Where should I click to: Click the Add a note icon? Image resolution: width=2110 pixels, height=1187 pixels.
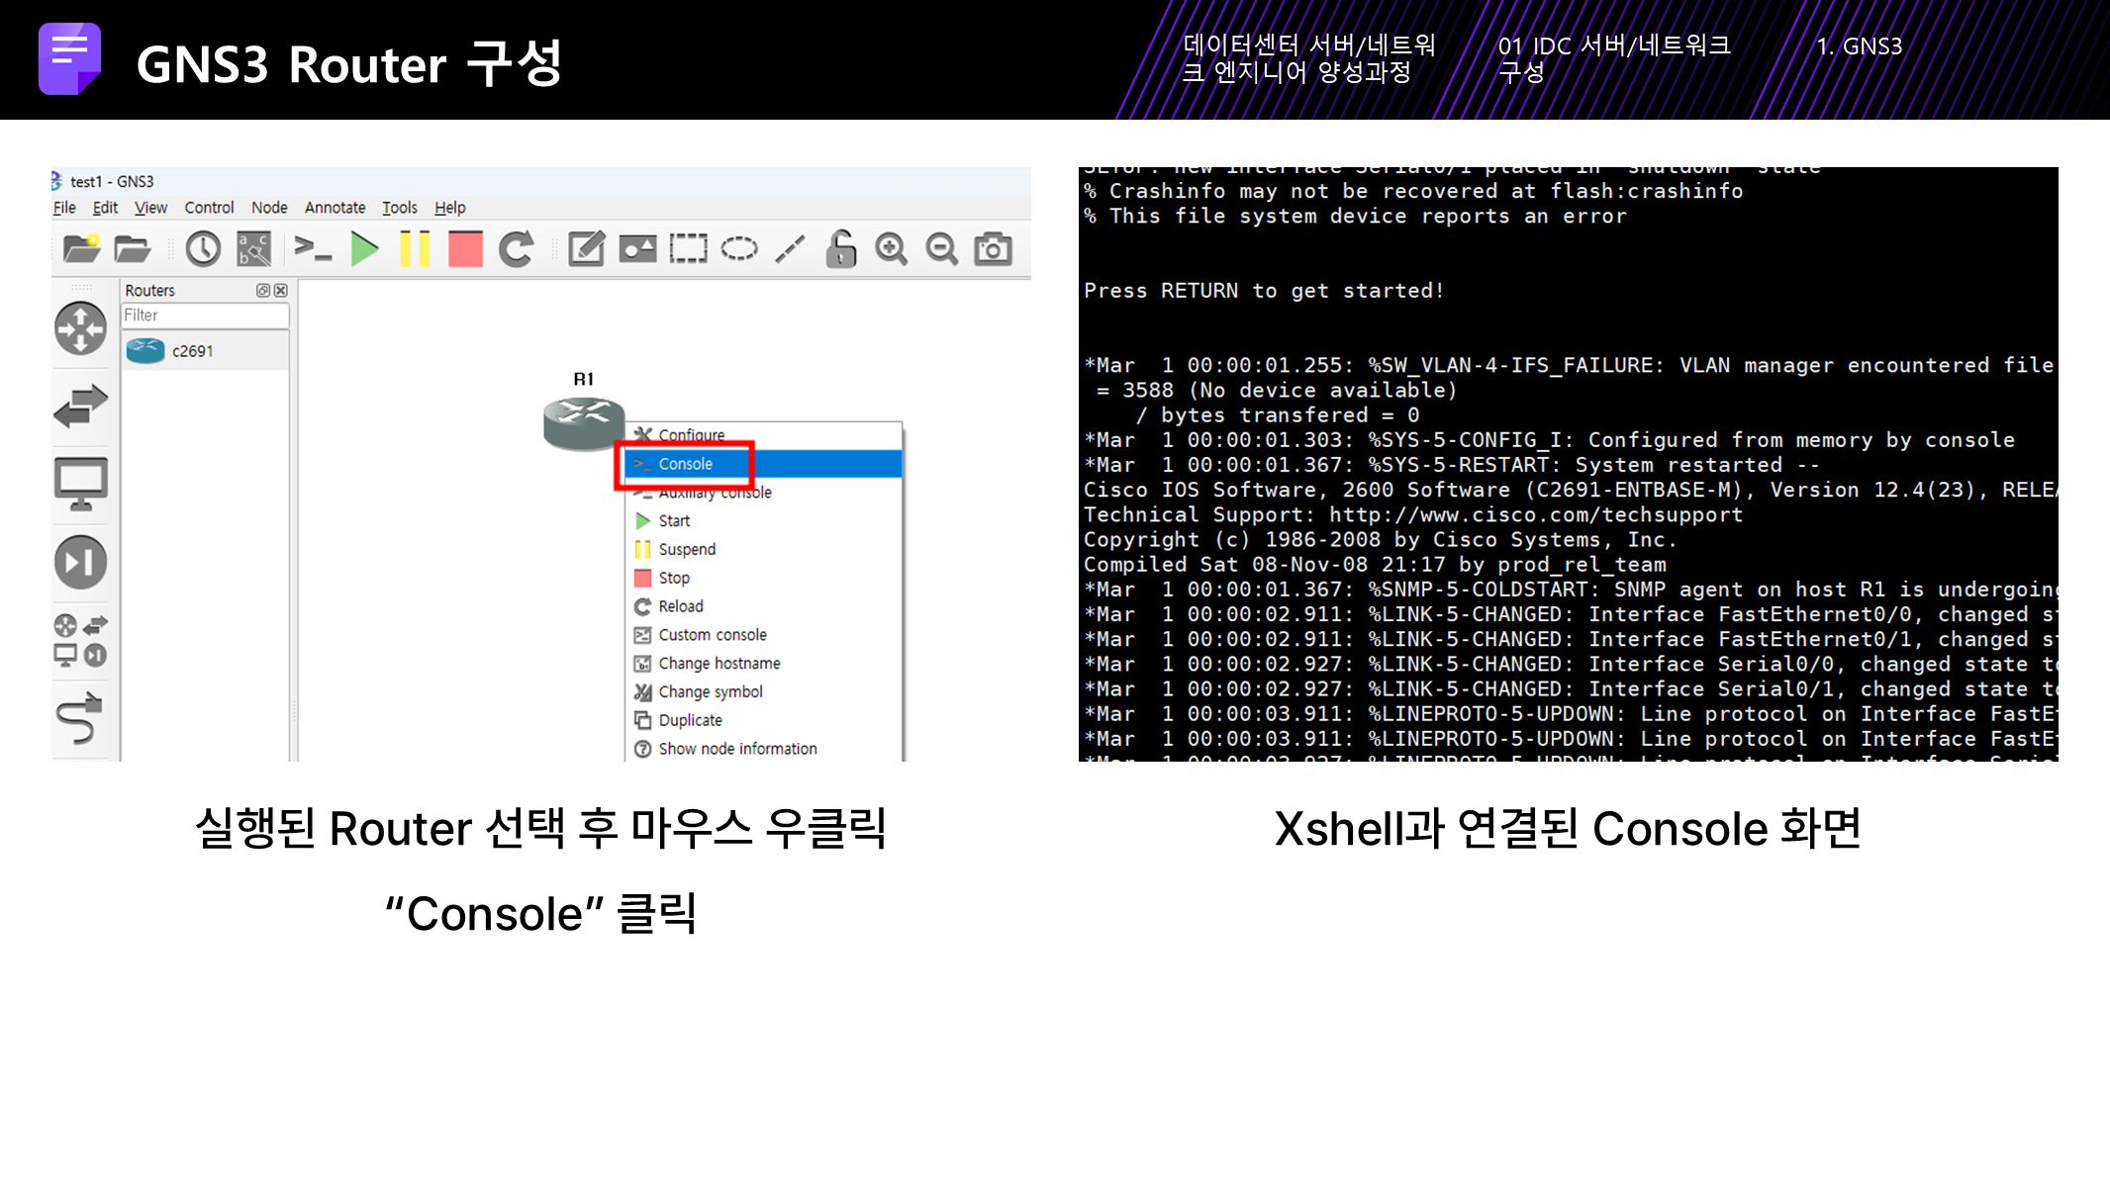(586, 249)
